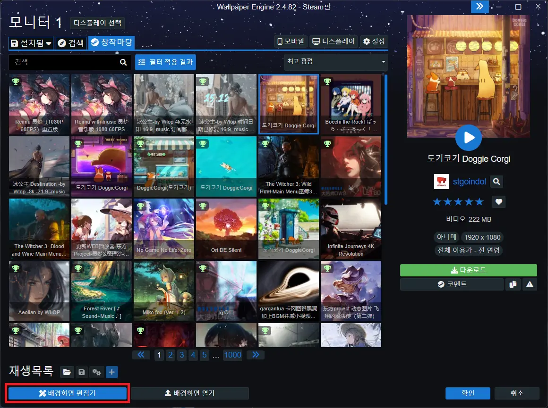Open the 디스플레이 (Display) menu
The height and width of the screenshot is (408, 548).
point(334,42)
